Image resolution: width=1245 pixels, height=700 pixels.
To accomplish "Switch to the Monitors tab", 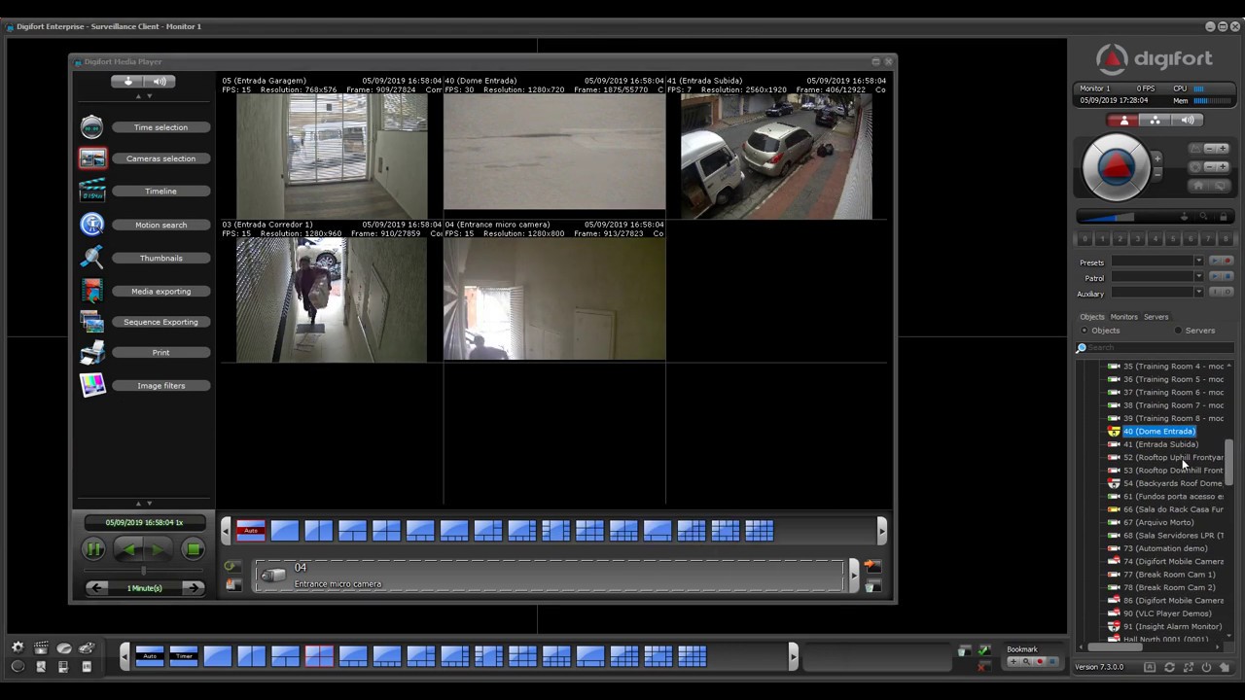I will [1123, 317].
